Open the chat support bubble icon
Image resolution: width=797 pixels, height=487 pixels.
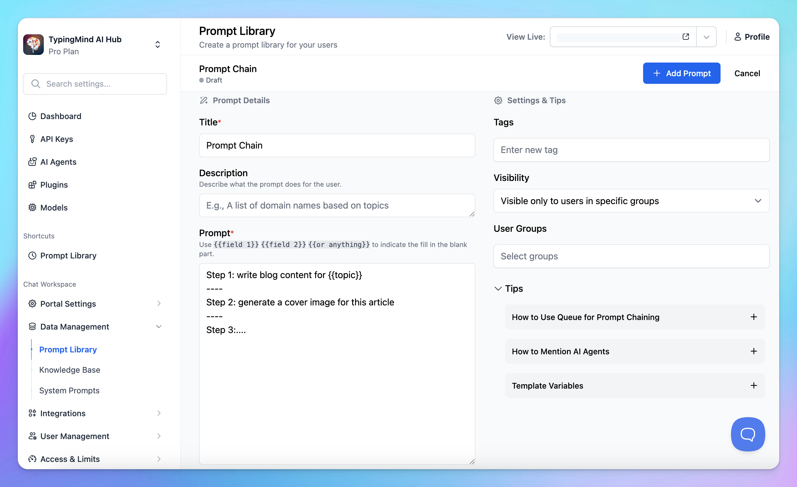748,434
